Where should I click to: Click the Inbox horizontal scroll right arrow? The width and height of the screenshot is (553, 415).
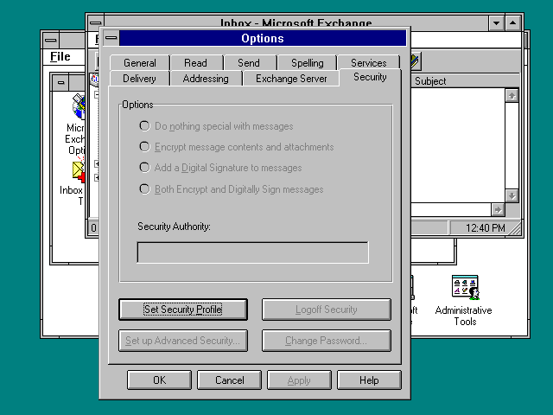click(x=498, y=210)
